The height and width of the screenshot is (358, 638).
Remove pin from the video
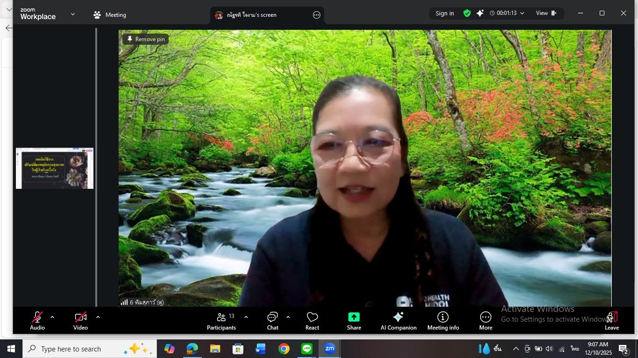(x=145, y=39)
